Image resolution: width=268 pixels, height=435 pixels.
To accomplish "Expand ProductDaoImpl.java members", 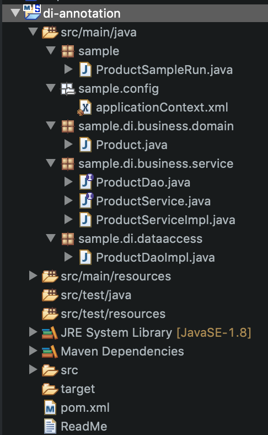I will point(68,257).
